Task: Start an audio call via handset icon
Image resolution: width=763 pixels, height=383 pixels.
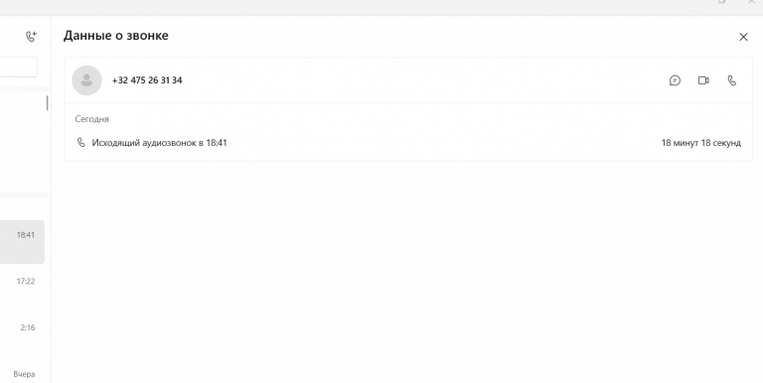Action: pos(732,80)
